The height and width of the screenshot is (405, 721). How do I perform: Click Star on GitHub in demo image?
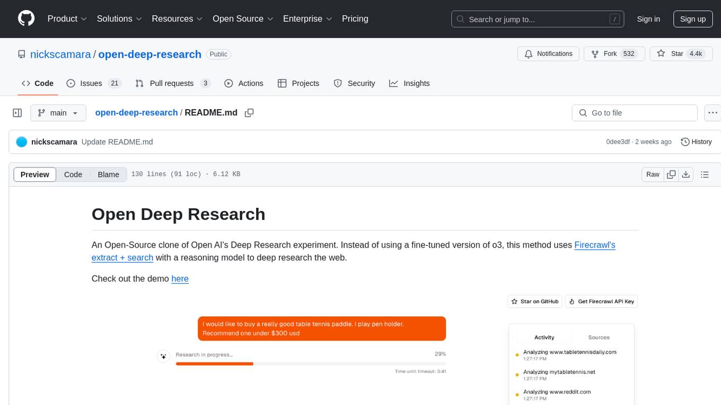pyautogui.click(x=535, y=301)
